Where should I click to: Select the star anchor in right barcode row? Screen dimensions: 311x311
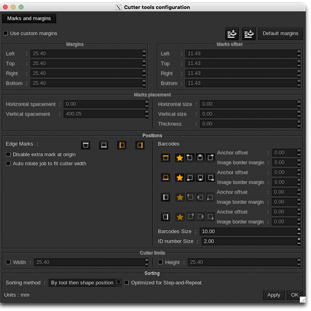pyautogui.click(x=180, y=217)
